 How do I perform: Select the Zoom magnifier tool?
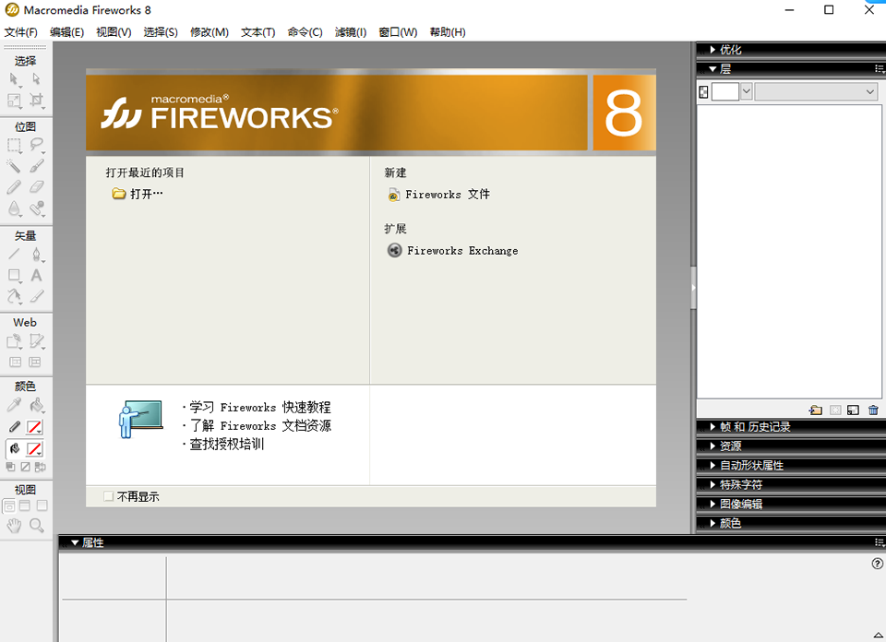[37, 525]
